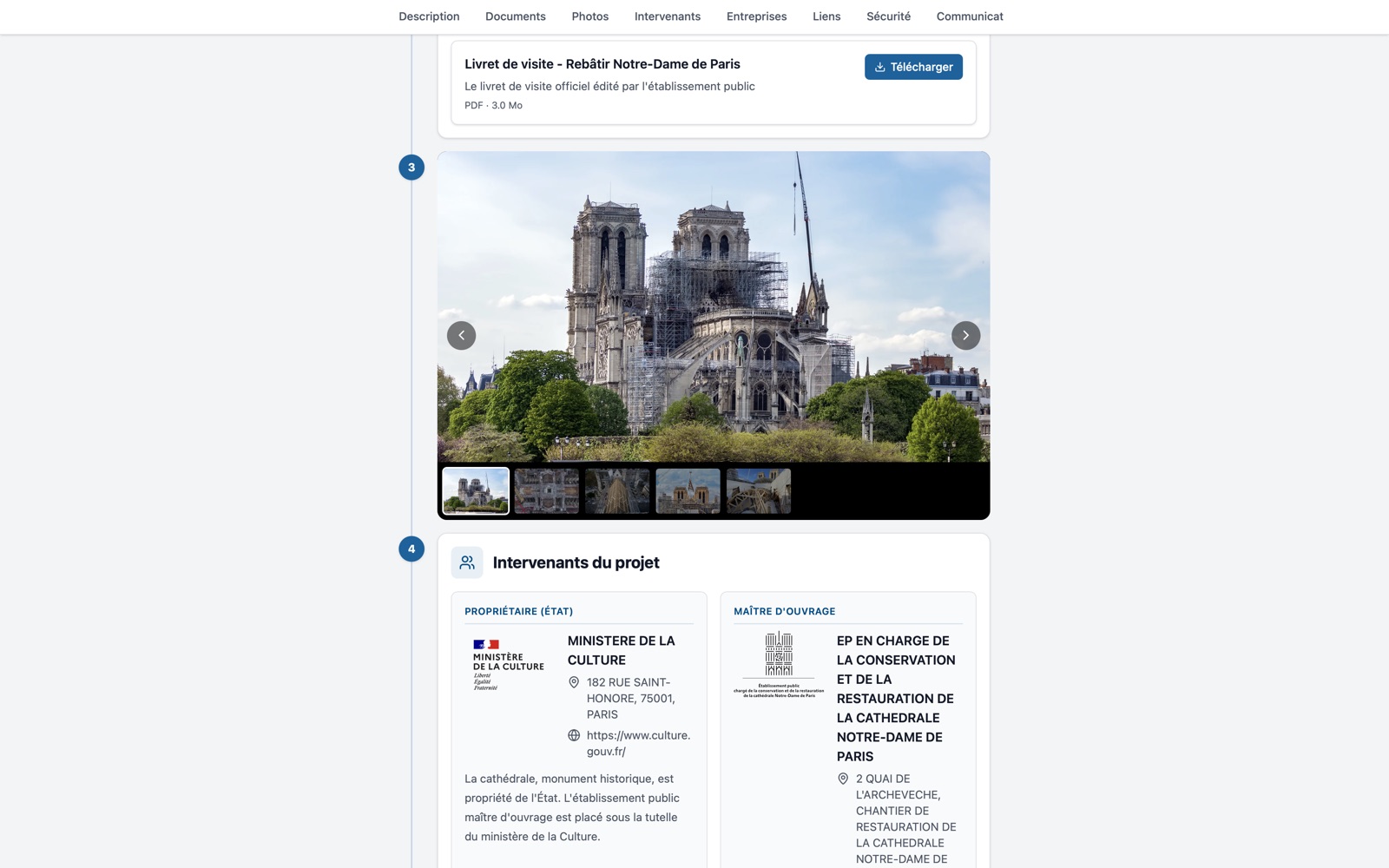Image resolution: width=1389 pixels, height=868 pixels.
Task: Select the third photo thumbnail
Action: pyautogui.click(x=617, y=490)
